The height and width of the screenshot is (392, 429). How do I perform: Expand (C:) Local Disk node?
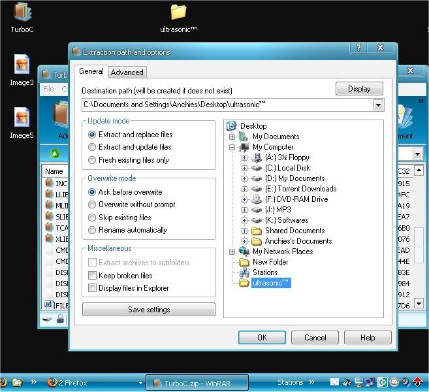click(244, 168)
